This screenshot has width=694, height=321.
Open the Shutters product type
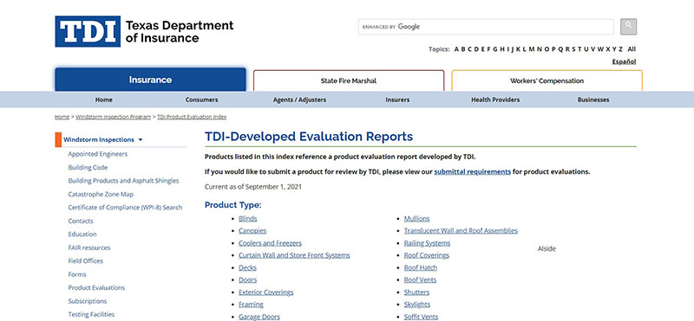point(416,292)
